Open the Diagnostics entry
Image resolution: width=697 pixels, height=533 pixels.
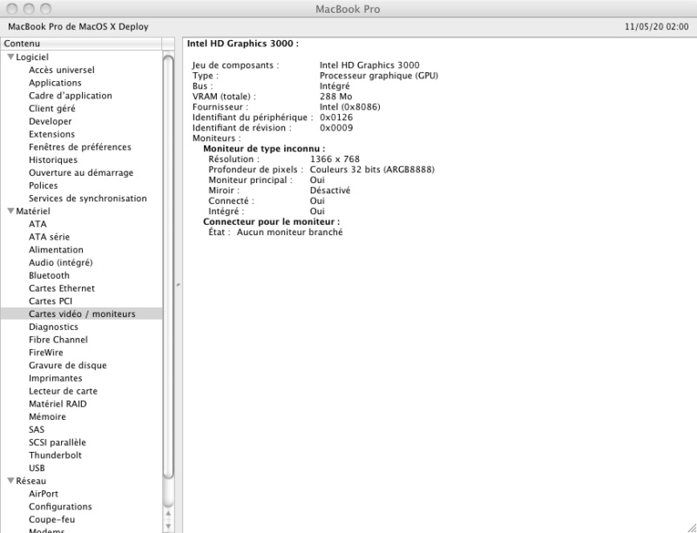(x=53, y=327)
